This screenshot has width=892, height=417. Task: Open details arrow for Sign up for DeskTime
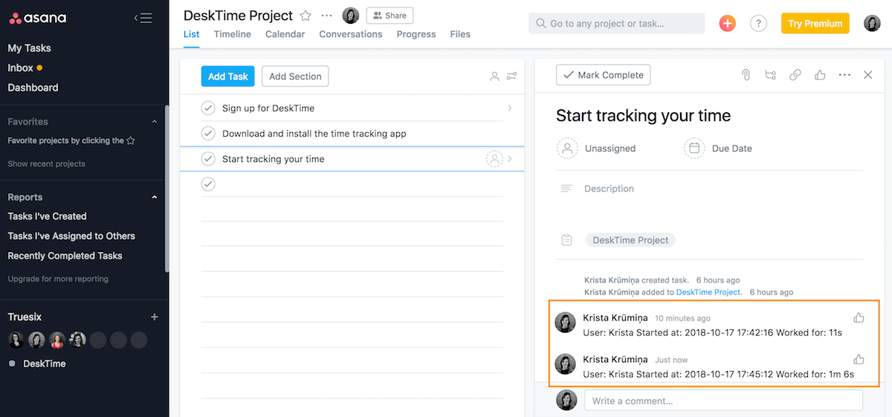(510, 109)
